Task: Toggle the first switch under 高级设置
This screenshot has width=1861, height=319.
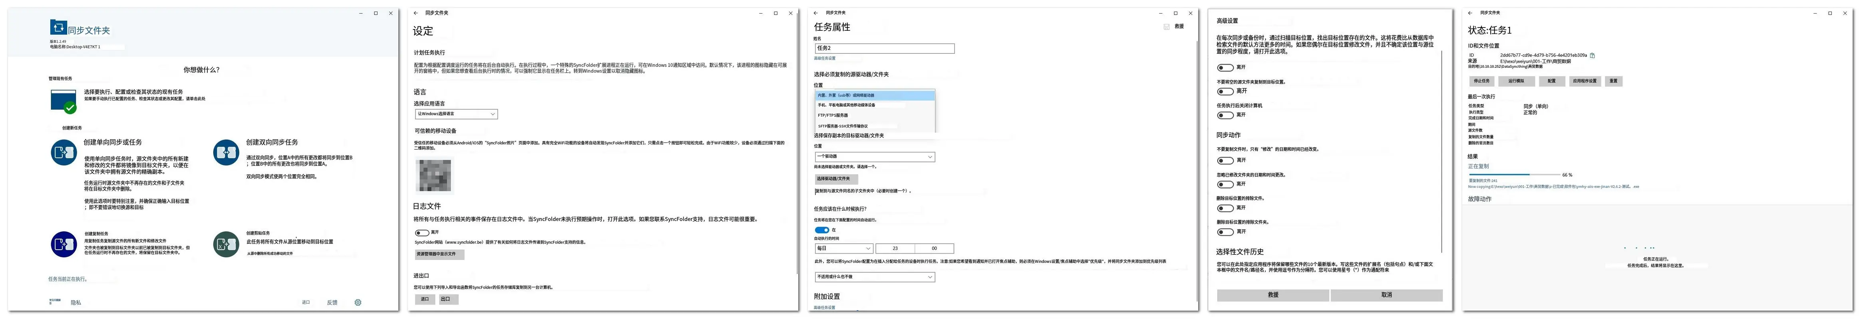Action: [1225, 68]
